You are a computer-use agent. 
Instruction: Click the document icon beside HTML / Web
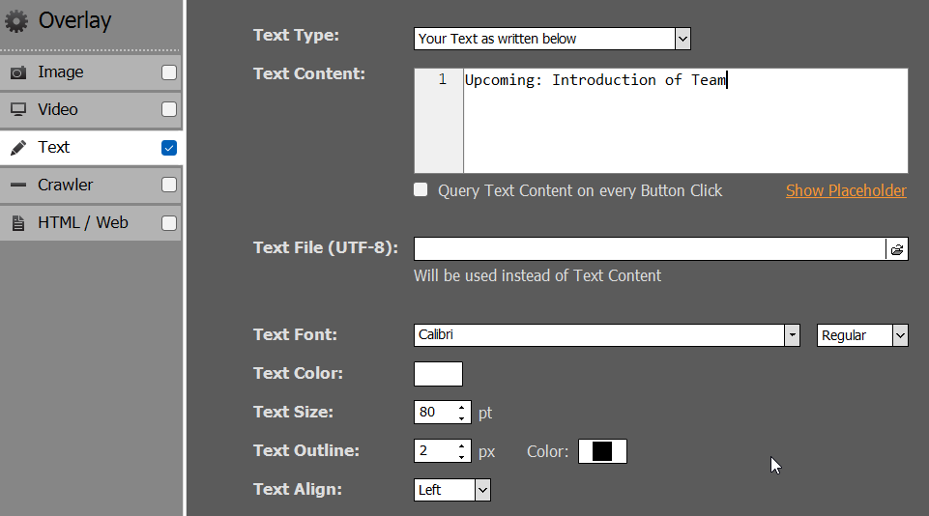click(18, 223)
